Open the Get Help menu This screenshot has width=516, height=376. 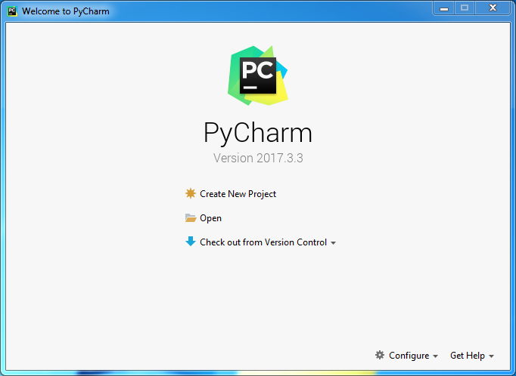point(468,356)
